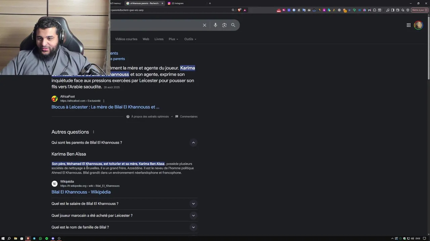Open a new browser tab with plus
Viewport: 430px width, 241px height.
pos(210,3)
